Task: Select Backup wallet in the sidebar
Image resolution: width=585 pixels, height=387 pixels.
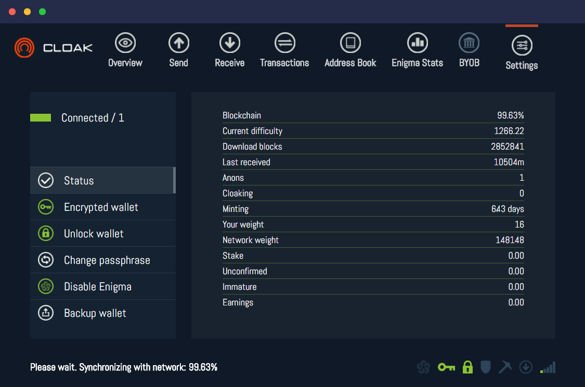Action: click(x=103, y=313)
